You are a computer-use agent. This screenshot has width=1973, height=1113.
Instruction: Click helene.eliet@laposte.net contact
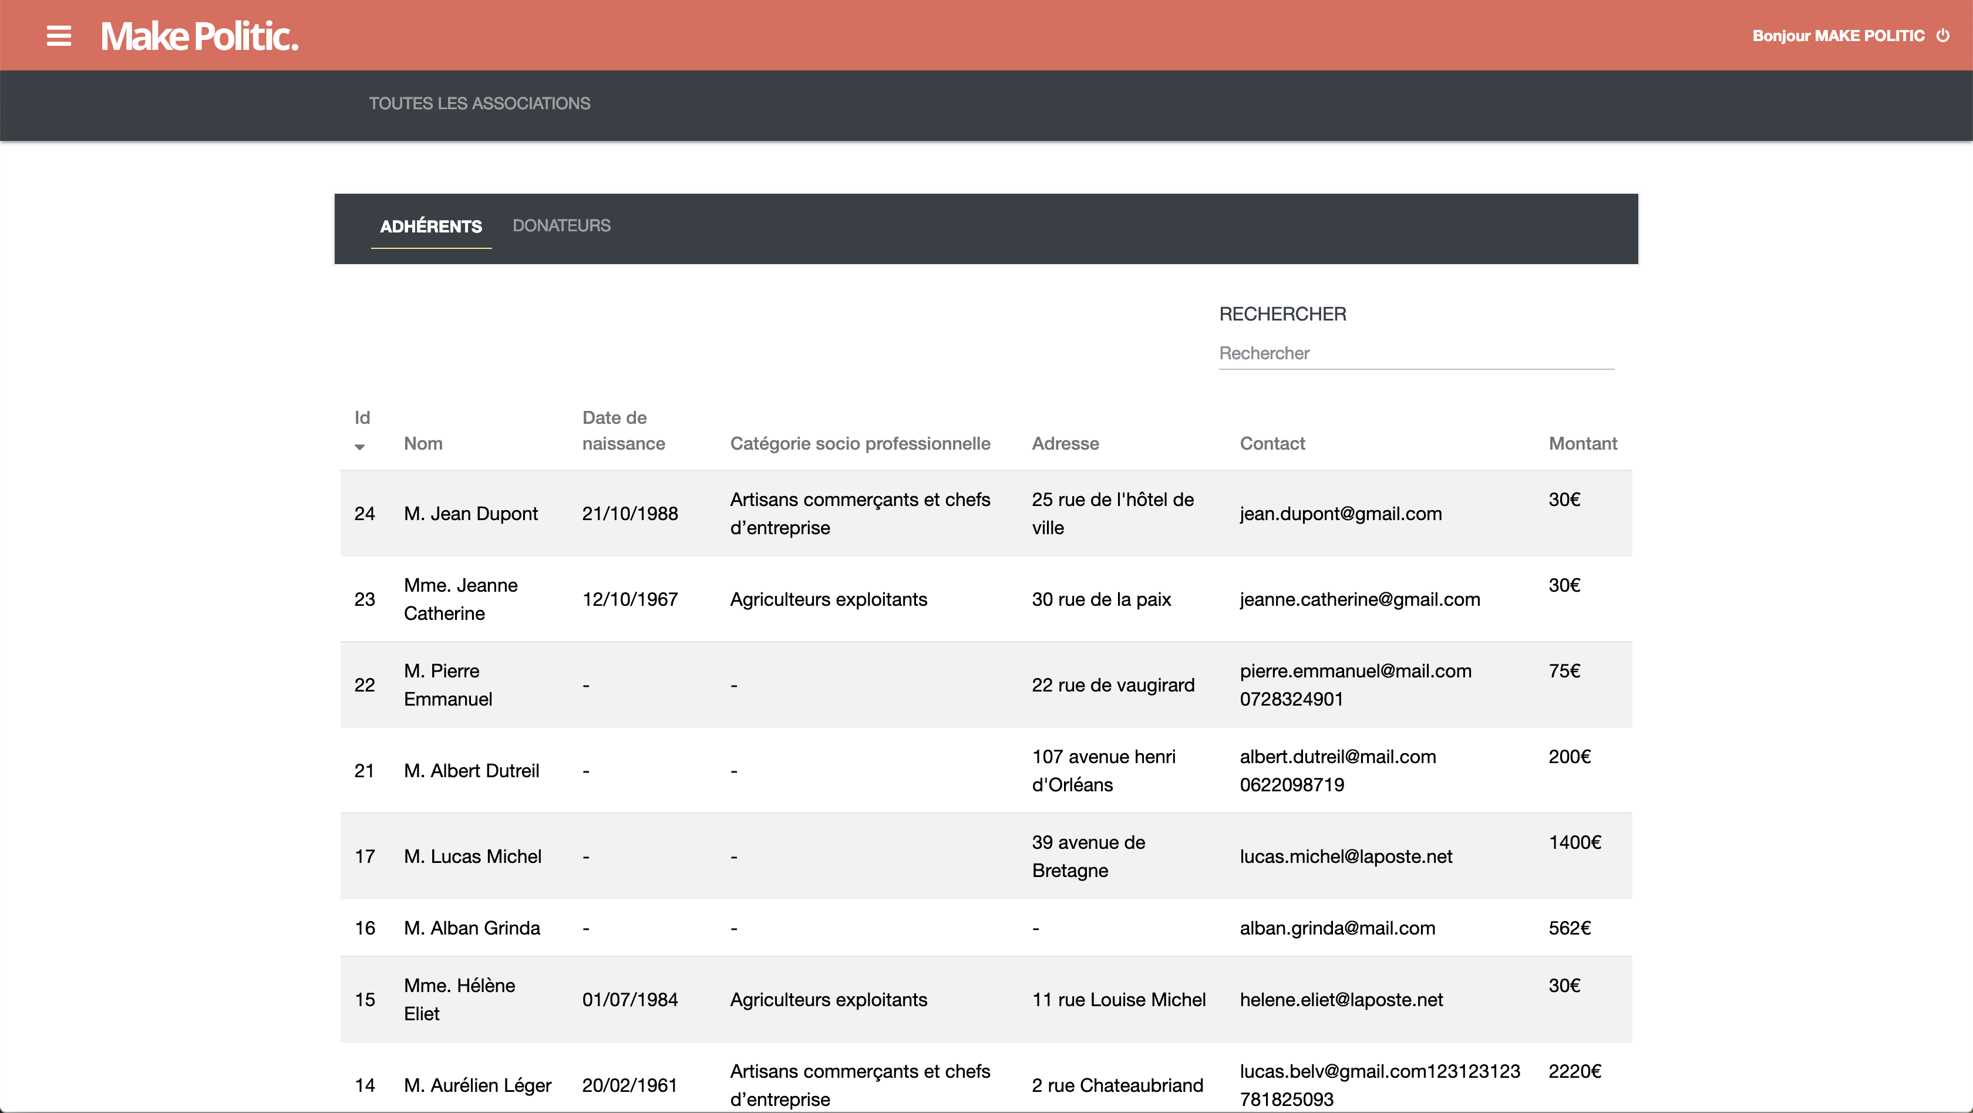(1341, 1000)
